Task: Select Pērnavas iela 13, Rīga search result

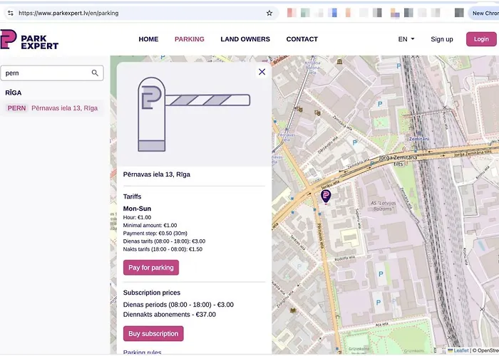Action: [65, 108]
